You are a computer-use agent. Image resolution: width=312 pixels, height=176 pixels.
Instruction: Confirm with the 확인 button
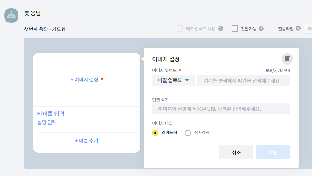coord(273,152)
